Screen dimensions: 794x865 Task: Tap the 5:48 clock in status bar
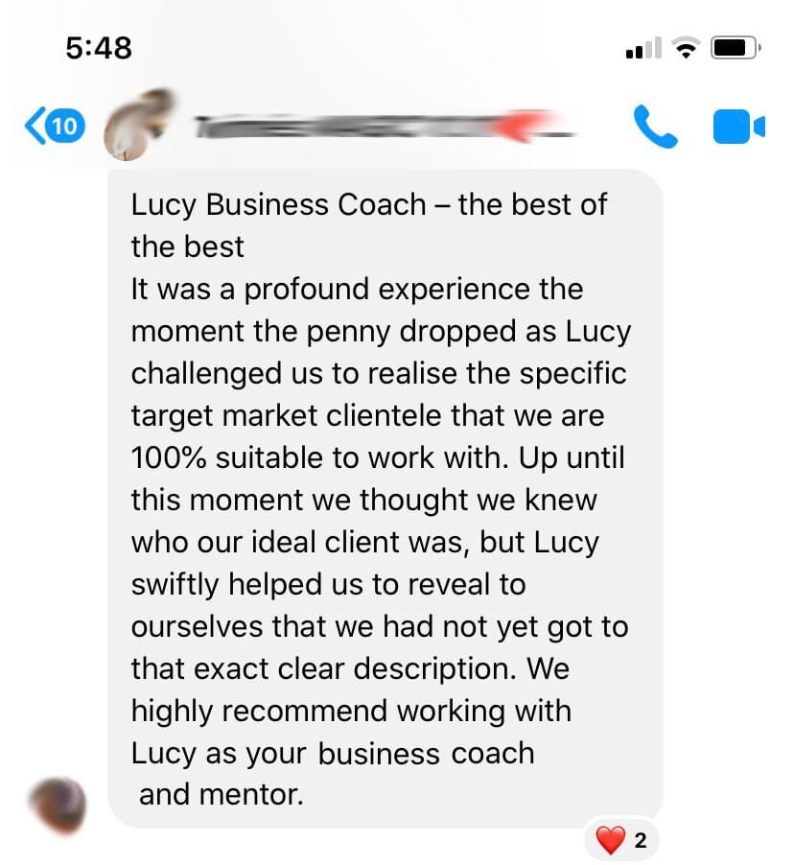[99, 48]
